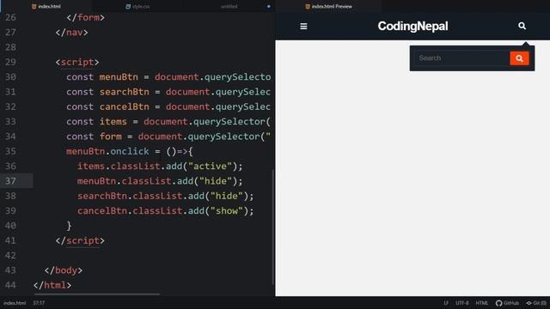Click line number 37 in the gutter
Screen dimensions: 550x309
tap(10, 181)
